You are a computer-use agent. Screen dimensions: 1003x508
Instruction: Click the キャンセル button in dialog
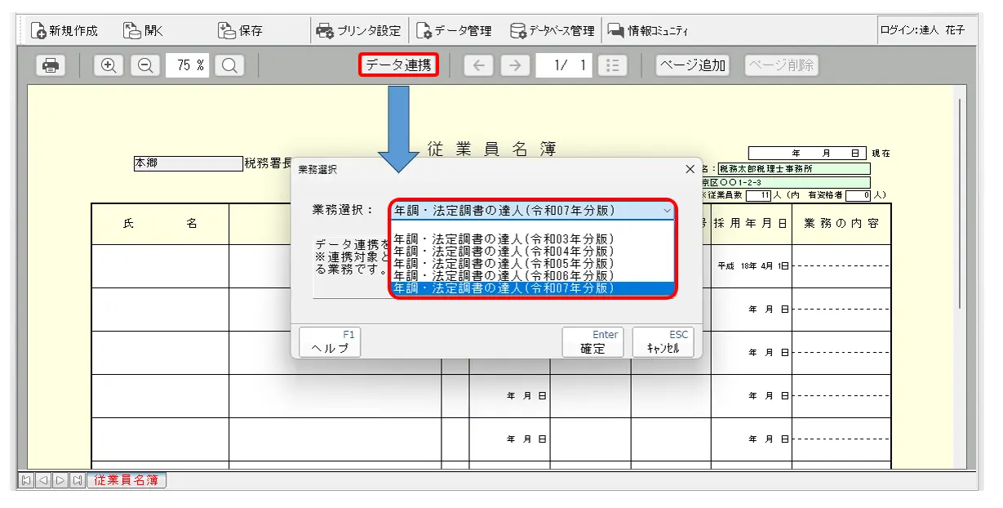(663, 342)
